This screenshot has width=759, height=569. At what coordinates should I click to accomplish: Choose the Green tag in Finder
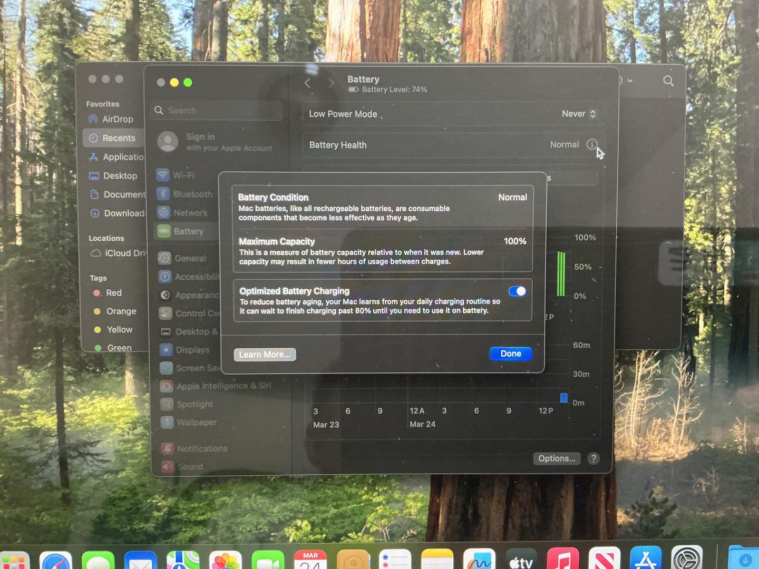[113, 348]
